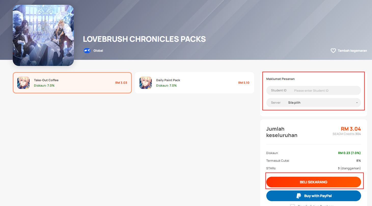372x206 pixels.
Task: Click the Tambah kegemaran link
Action: (x=352, y=51)
